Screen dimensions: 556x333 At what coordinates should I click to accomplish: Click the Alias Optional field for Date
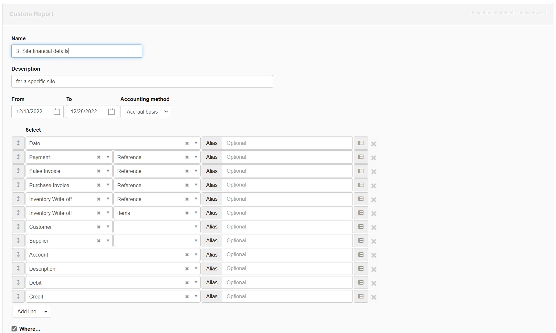[x=287, y=143]
